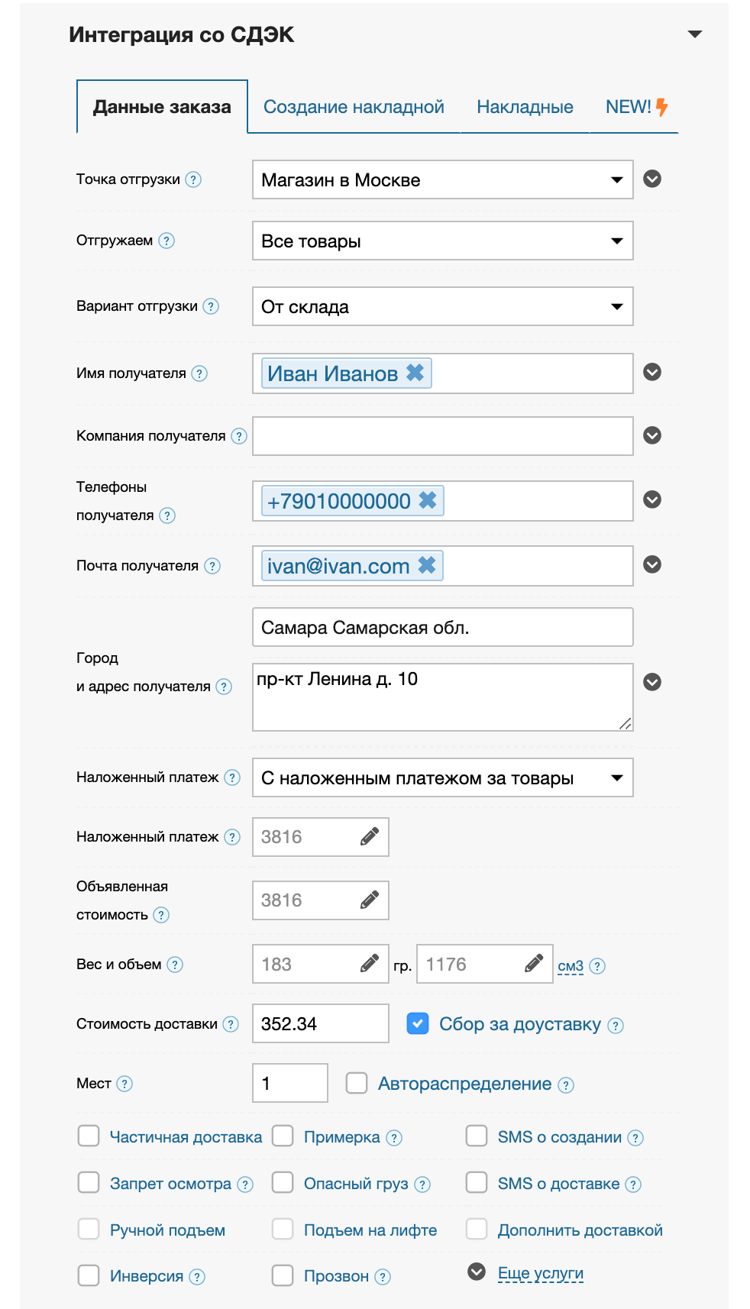
Task: Click pencil icon to edit Наложенный платеж amount
Action: click(x=370, y=837)
